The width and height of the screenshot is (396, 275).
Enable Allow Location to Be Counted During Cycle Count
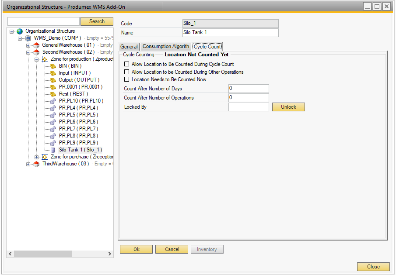127,64
